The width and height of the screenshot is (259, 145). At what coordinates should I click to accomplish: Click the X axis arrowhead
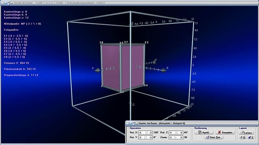[163, 70]
